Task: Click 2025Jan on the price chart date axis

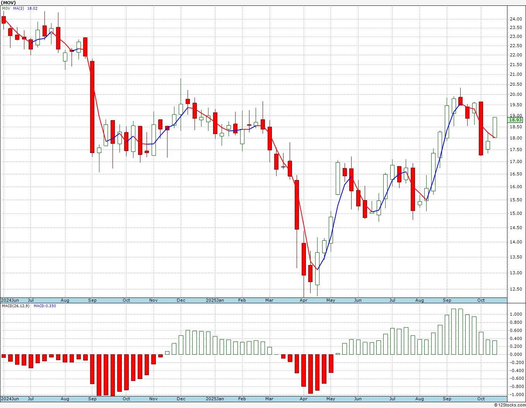Action: (215, 300)
